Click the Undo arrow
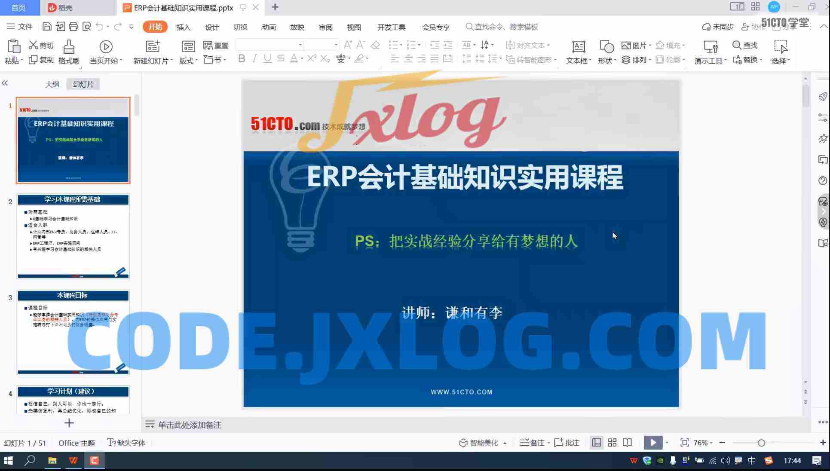 [x=99, y=27]
